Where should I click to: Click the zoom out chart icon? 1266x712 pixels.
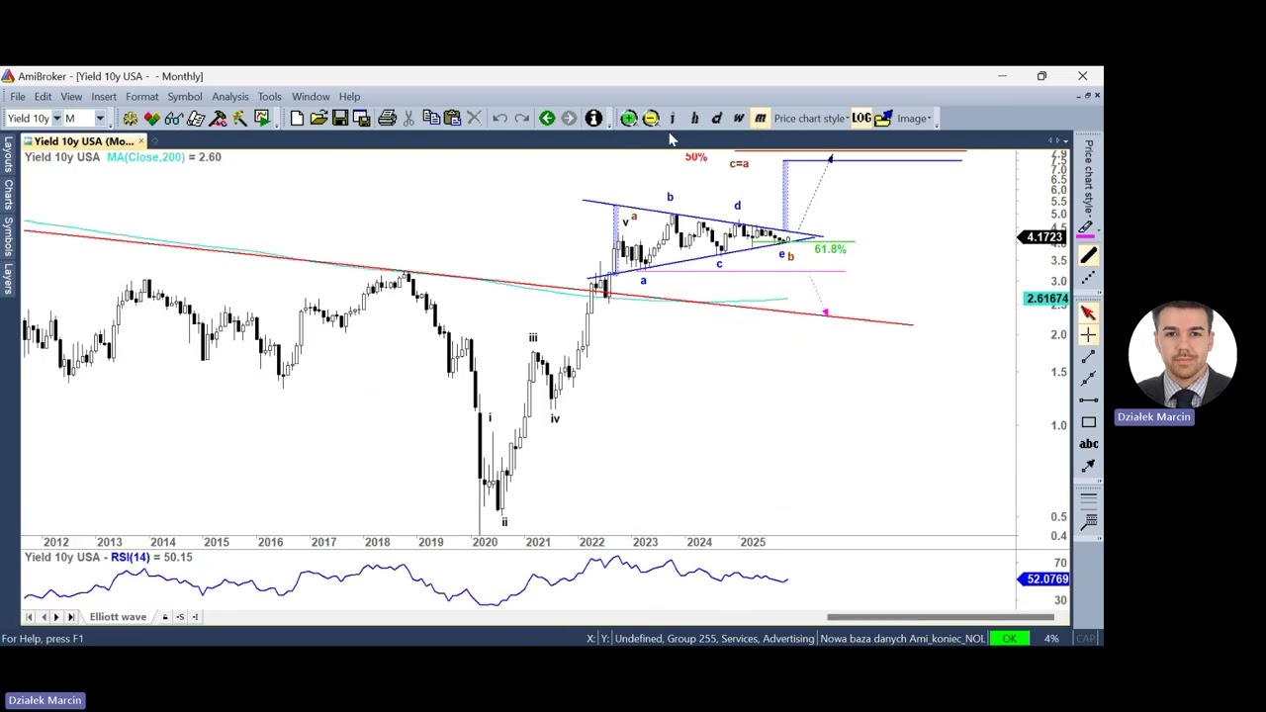point(651,119)
